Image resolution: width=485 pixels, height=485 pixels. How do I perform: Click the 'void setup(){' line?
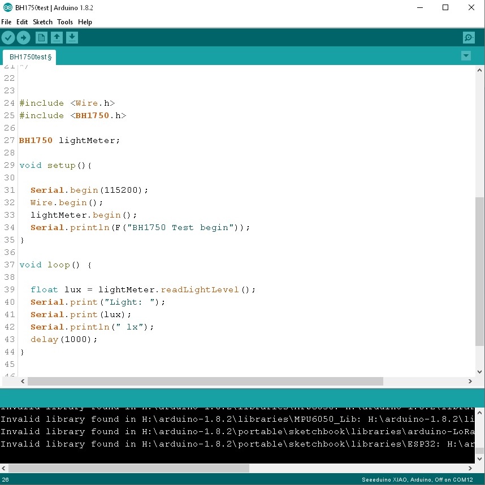pos(55,165)
